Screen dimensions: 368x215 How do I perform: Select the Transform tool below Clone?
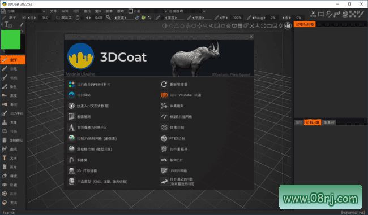click(12, 131)
